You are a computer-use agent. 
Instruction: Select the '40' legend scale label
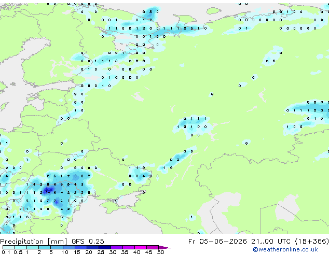coord(137,252)
